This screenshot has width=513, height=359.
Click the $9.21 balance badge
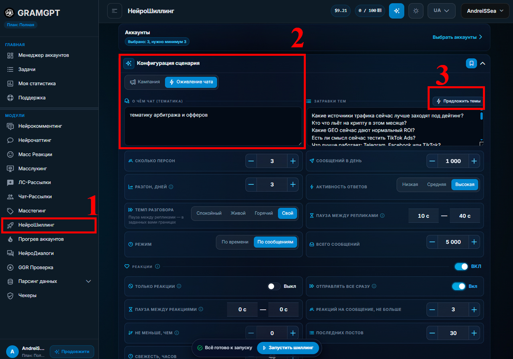point(340,11)
